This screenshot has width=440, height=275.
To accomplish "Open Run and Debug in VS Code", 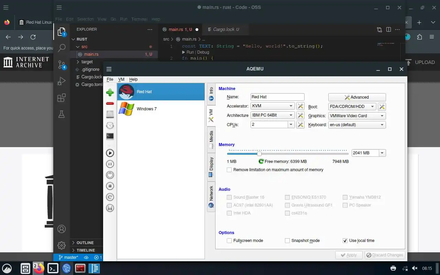I will [x=62, y=81].
